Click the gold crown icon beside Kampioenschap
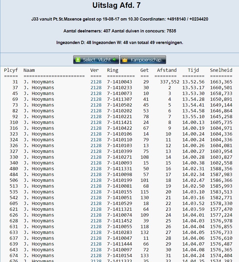This screenshot has width=239, height=262. (x=125, y=60)
